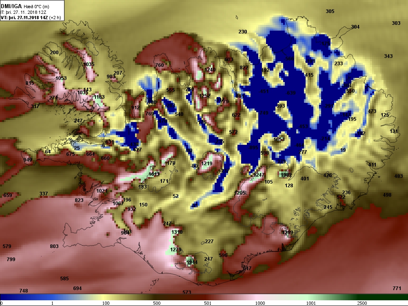
Task: Click the value '1219' on the map
Action: (207, 164)
